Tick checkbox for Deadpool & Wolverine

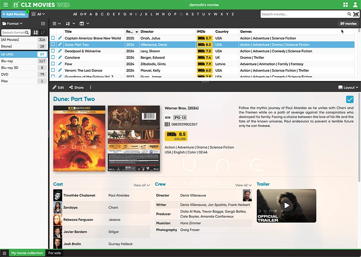pyautogui.click(x=53, y=51)
